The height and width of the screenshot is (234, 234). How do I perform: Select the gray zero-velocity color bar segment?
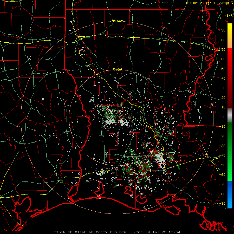click(x=230, y=115)
